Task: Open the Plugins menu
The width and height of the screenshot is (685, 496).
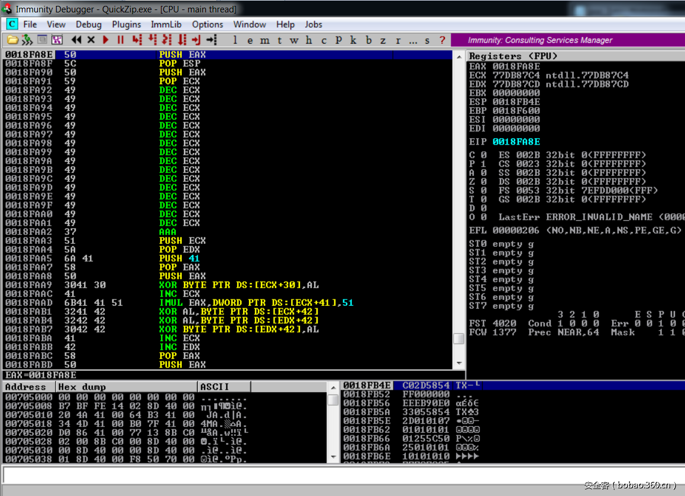Action: [126, 24]
